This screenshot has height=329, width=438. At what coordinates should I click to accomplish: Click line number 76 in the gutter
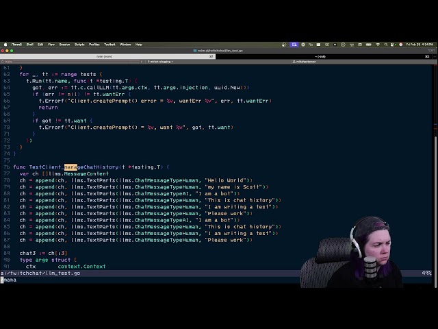[x=7, y=167]
